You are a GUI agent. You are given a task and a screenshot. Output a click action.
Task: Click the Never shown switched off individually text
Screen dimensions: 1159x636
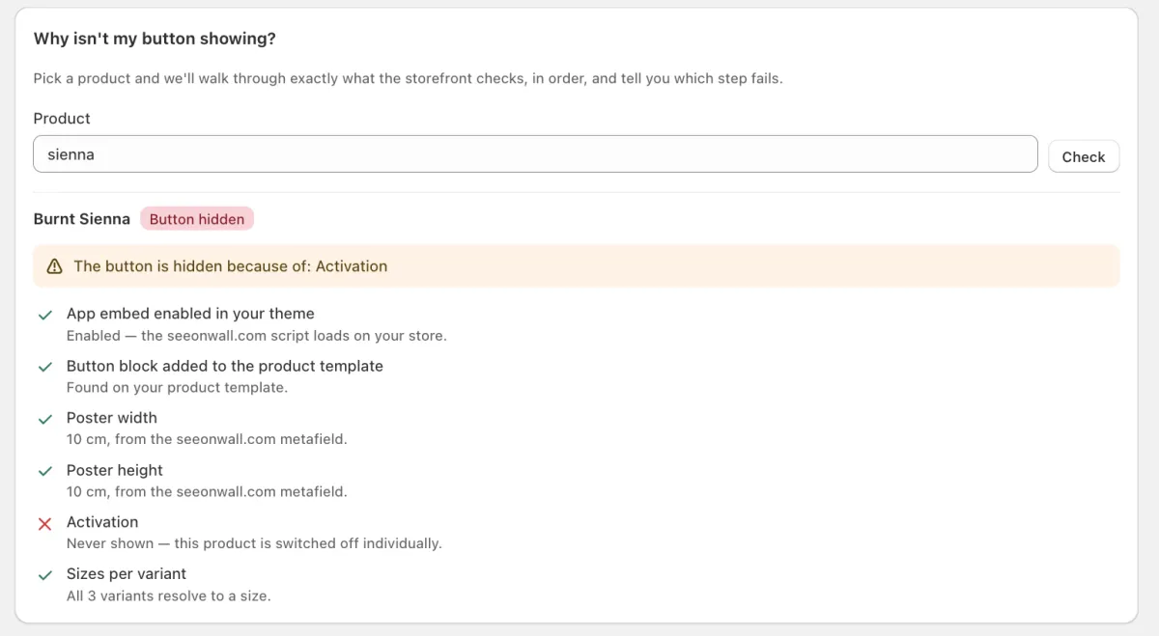pos(254,543)
